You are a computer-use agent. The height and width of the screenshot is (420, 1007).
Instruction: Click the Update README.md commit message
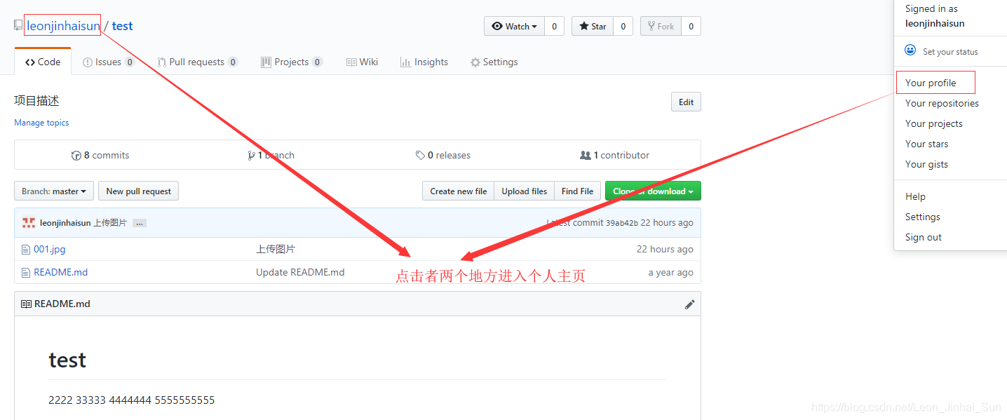(300, 272)
